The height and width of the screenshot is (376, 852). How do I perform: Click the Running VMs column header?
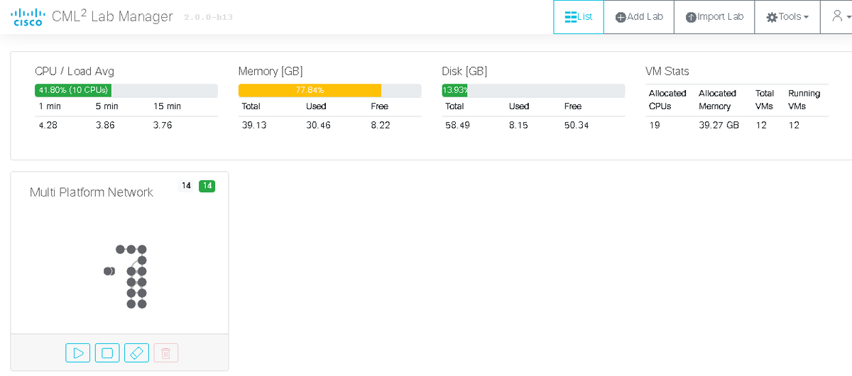804,100
